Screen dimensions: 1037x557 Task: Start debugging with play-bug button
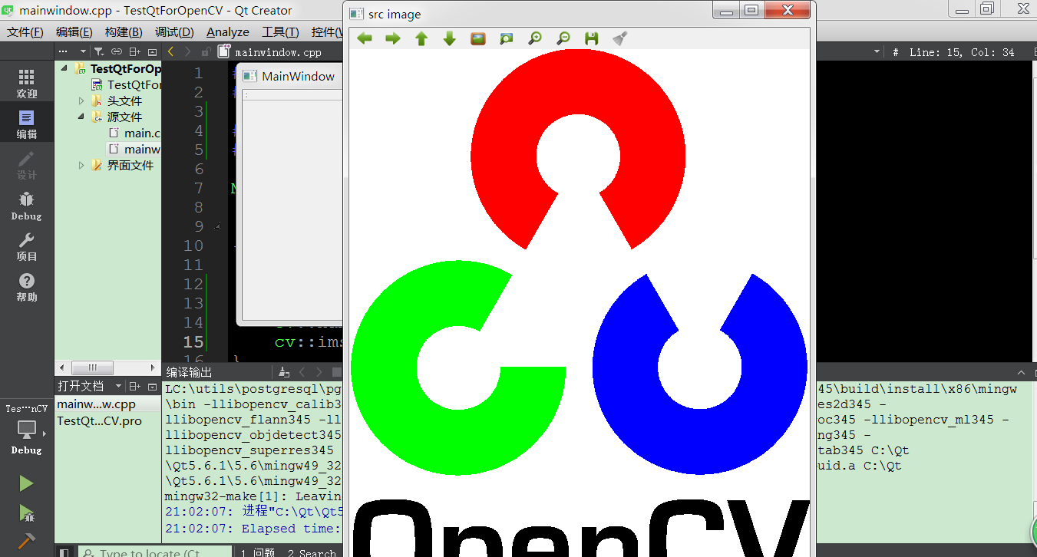[x=26, y=513]
